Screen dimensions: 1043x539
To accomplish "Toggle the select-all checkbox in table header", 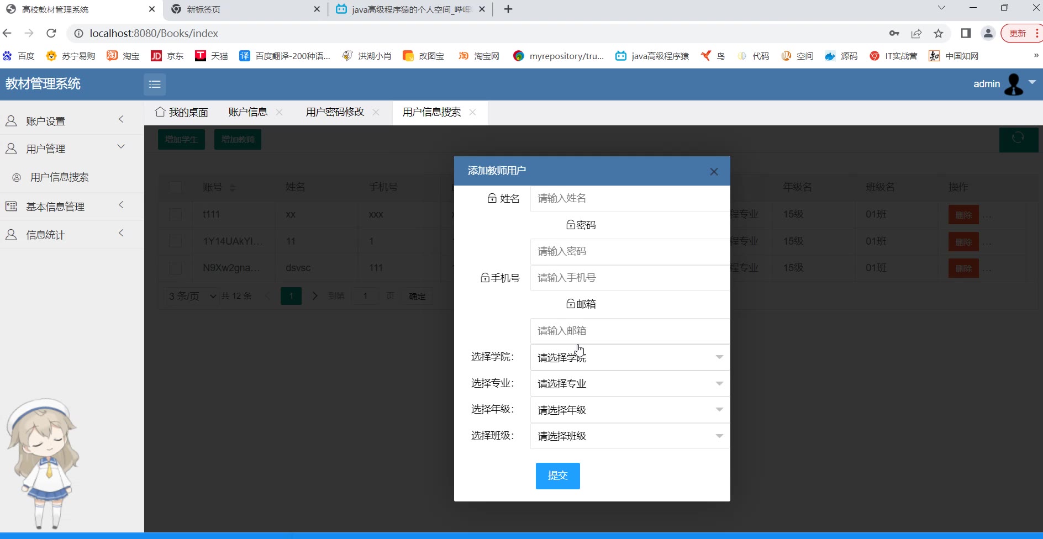I will point(176,187).
